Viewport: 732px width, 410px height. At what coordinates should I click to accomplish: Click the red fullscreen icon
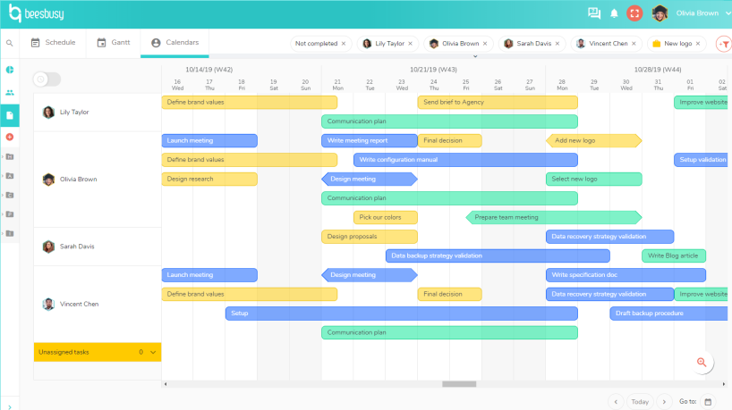tap(634, 13)
